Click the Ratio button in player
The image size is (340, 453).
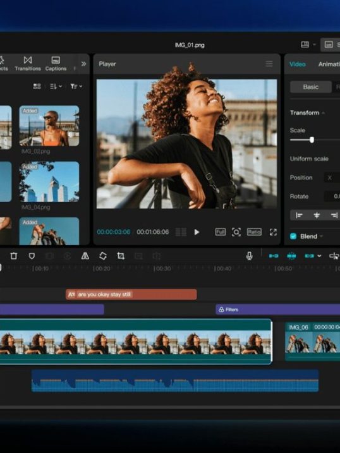coord(254,232)
